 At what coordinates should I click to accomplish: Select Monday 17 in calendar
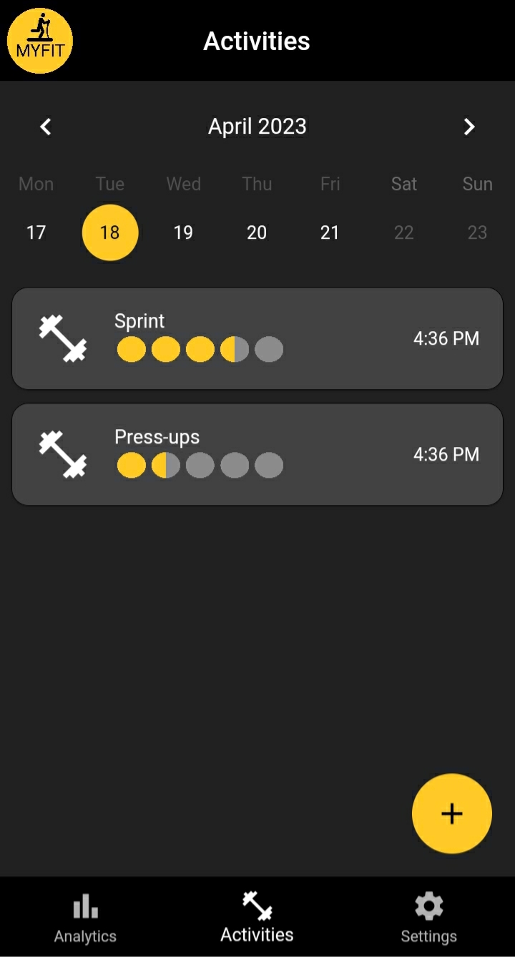36,232
